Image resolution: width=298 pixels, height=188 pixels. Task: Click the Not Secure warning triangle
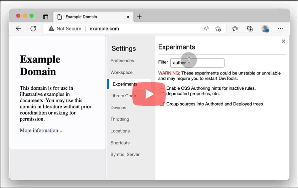[51, 28]
